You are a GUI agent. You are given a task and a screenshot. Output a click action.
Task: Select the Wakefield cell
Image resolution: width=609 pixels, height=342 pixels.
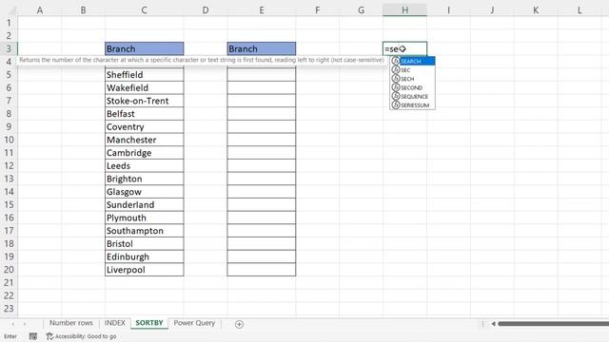144,87
